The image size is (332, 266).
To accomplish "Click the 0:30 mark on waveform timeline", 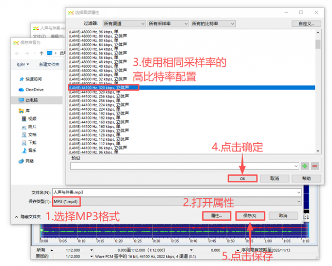I will coord(156,241).
